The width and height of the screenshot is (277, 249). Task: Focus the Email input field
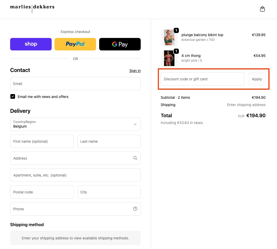[76, 84]
